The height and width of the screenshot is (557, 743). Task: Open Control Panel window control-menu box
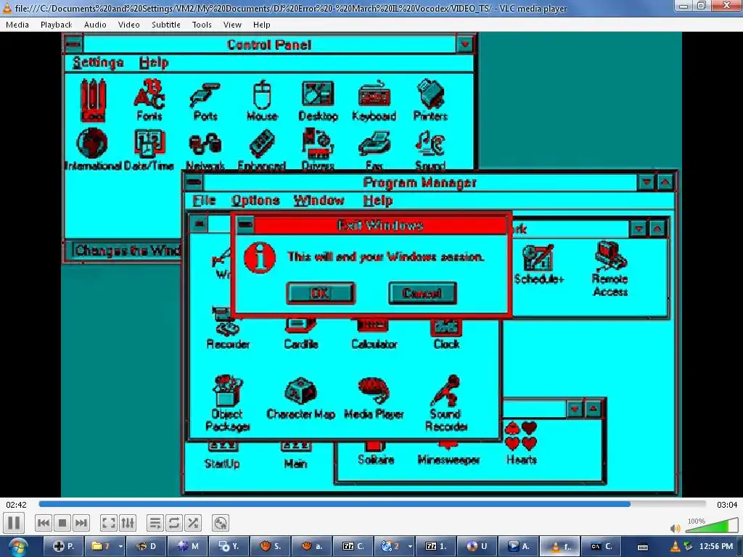[73, 44]
